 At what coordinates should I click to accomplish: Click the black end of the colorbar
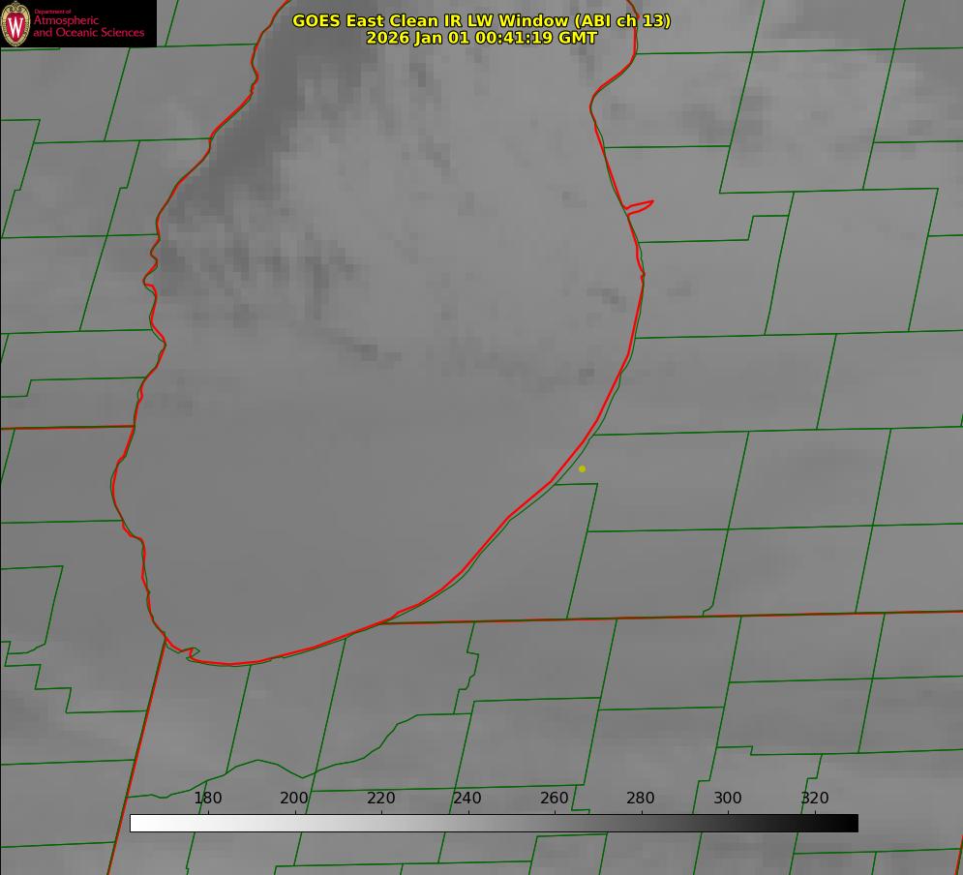click(x=850, y=824)
